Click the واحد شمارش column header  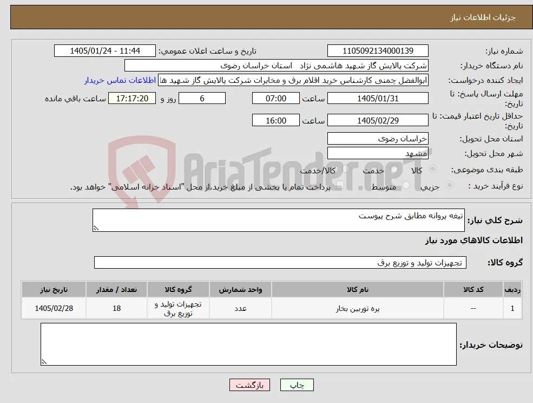coord(240,289)
